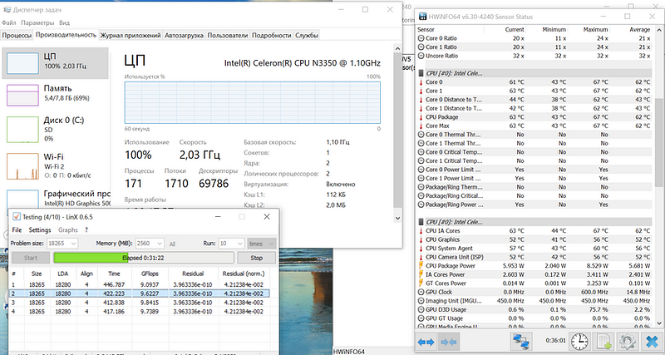Click the HWiNFO network computers icon
This screenshot has height=355, width=665.
click(522, 340)
